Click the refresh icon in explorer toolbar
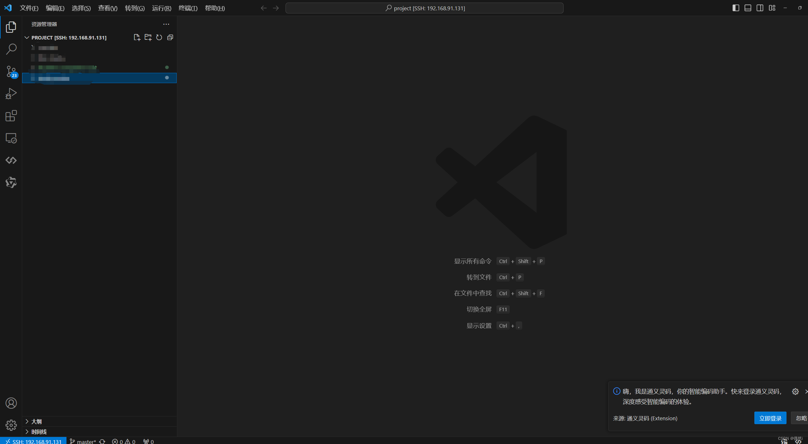 click(159, 37)
